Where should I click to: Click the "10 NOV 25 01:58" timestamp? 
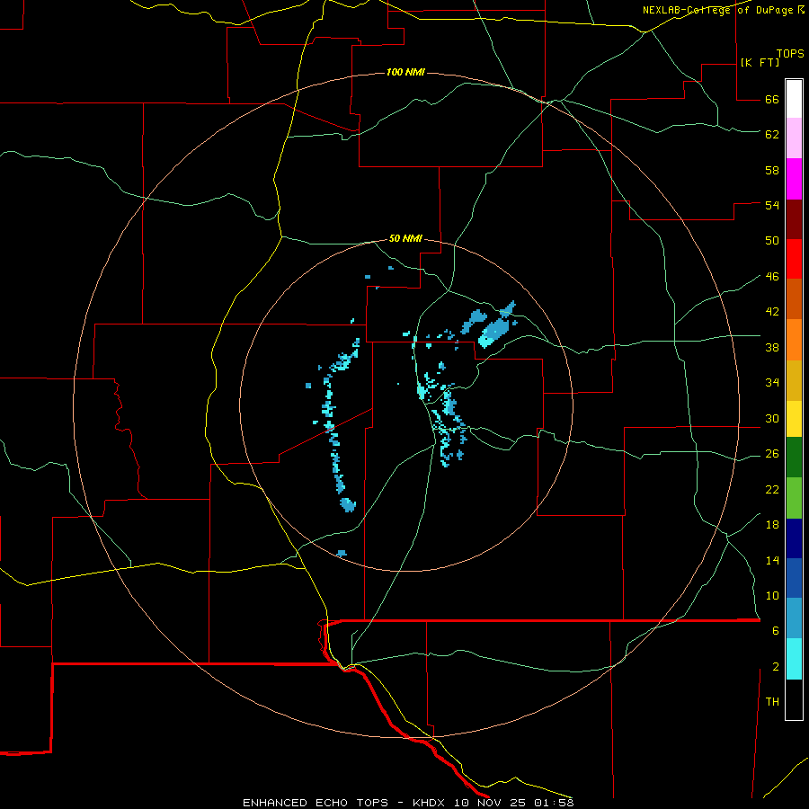tap(514, 803)
